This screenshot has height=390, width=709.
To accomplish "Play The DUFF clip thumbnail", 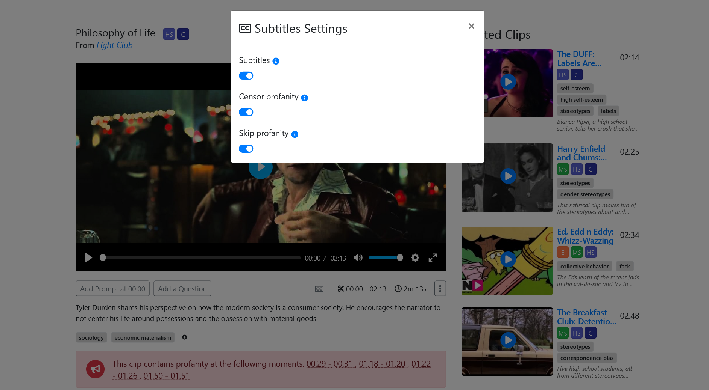I will (508, 82).
